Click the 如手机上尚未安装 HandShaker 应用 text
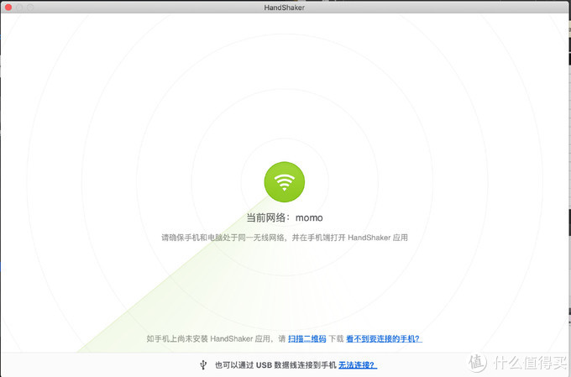 pyautogui.click(x=210, y=338)
